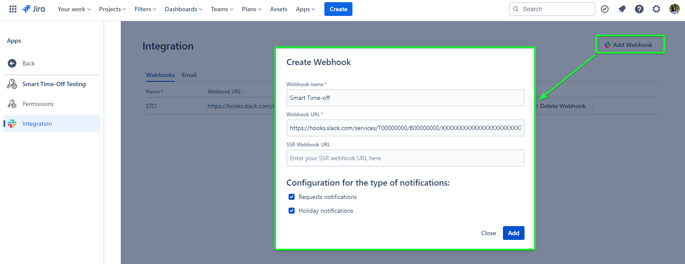Viewport: 685px width, 264px height.
Task: Expand the Filters dropdown menu
Action: (x=145, y=9)
